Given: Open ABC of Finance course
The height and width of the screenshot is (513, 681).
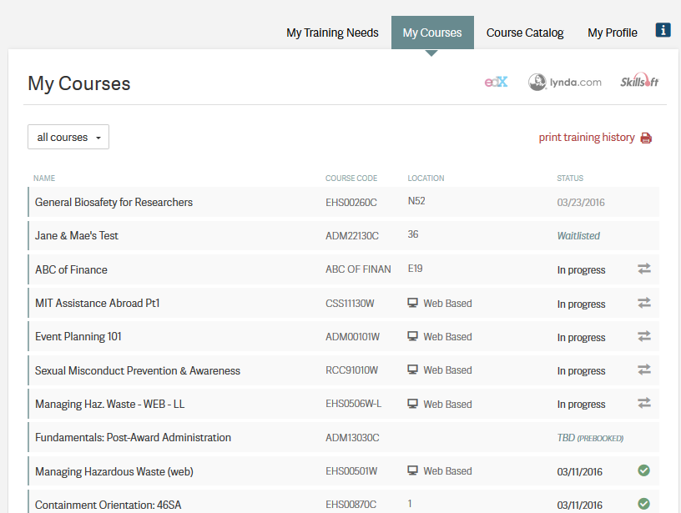Looking at the screenshot, I should click(71, 269).
